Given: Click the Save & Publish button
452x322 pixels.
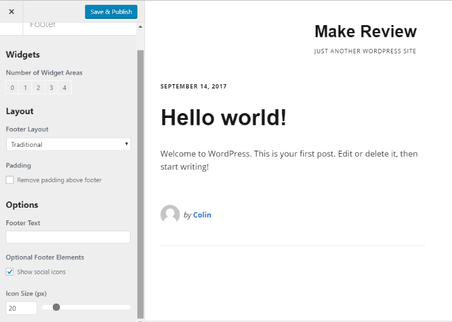Looking at the screenshot, I should (111, 12).
